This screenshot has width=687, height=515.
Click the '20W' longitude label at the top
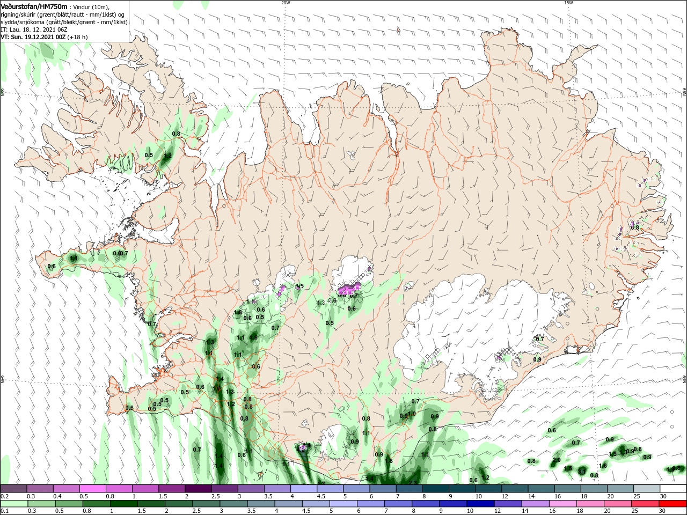pyautogui.click(x=286, y=3)
